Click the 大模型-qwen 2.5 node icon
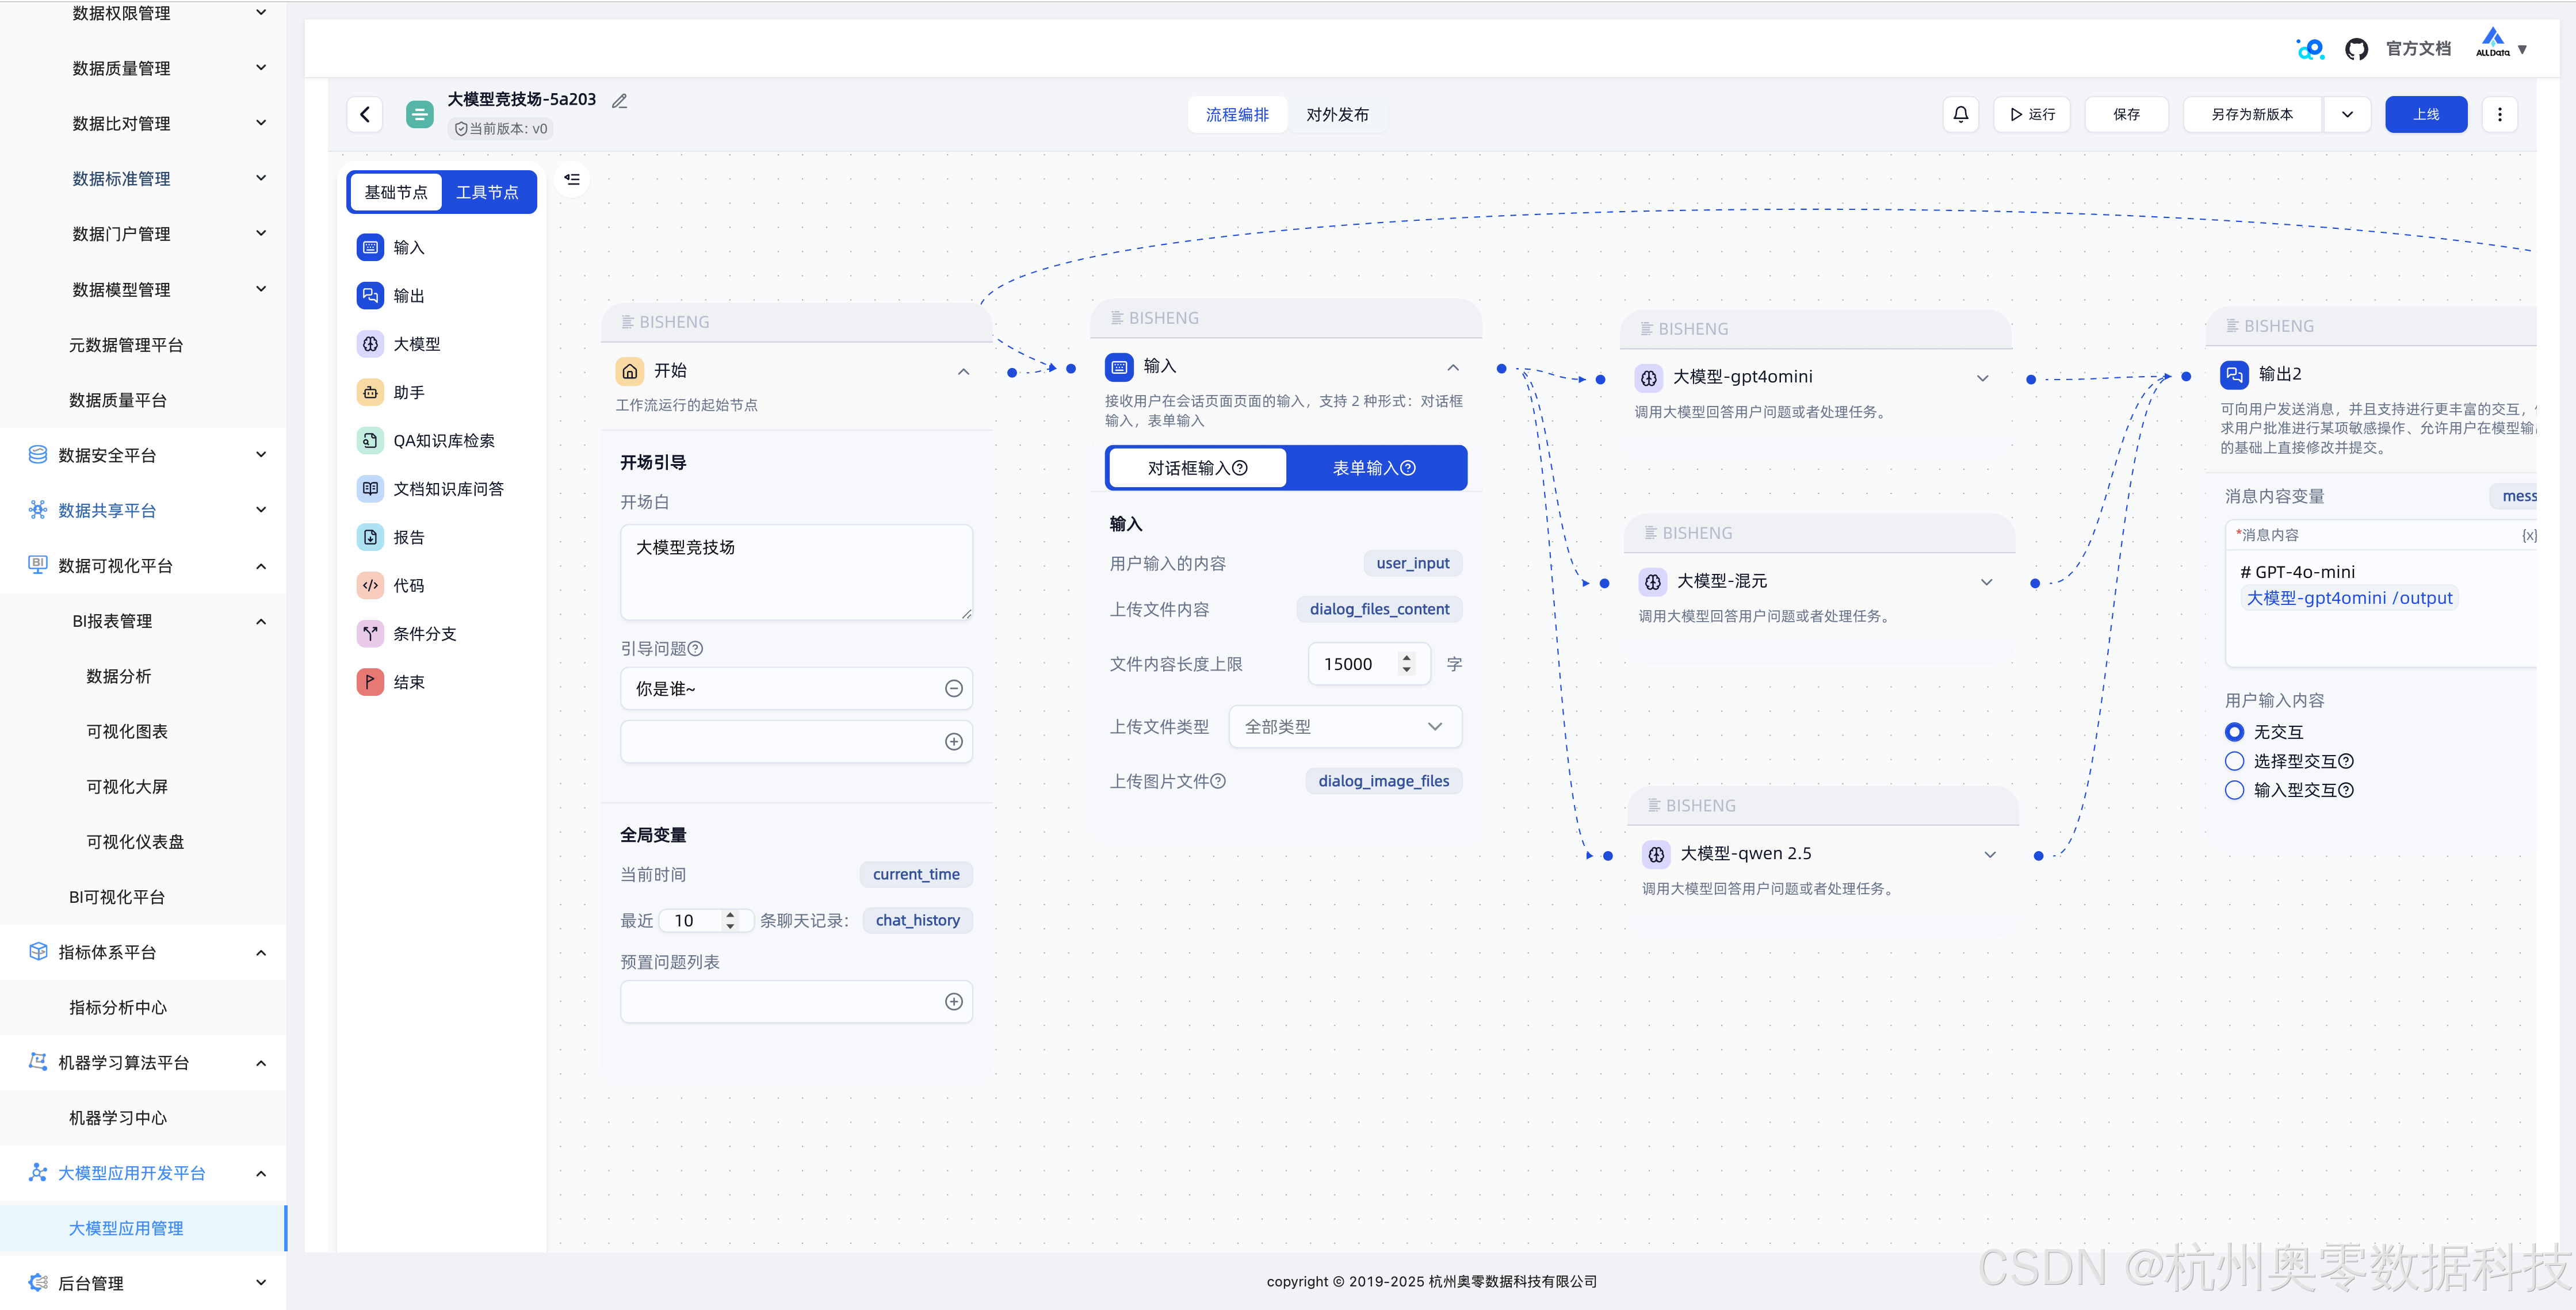Screen dimensions: 2576x1310 click(x=1656, y=854)
